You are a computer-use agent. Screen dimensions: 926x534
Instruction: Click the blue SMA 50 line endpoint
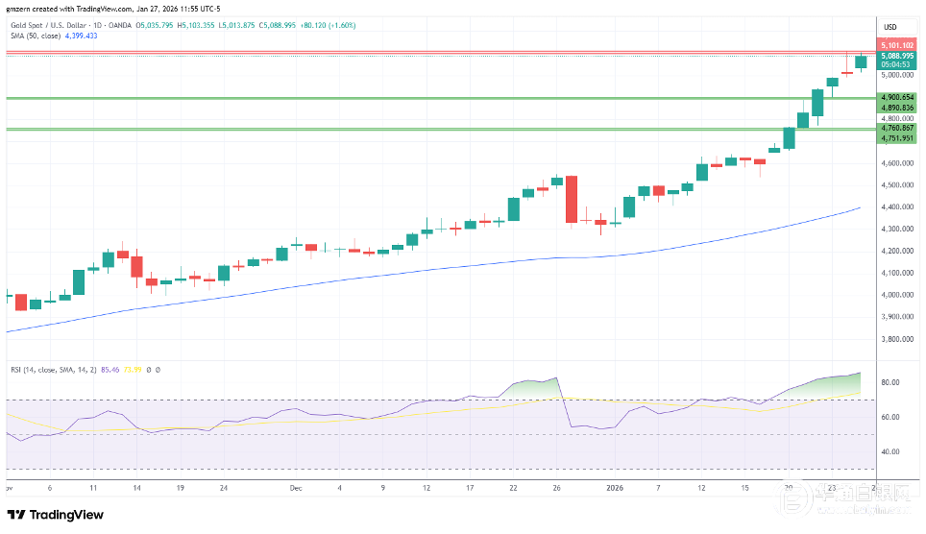coord(858,207)
